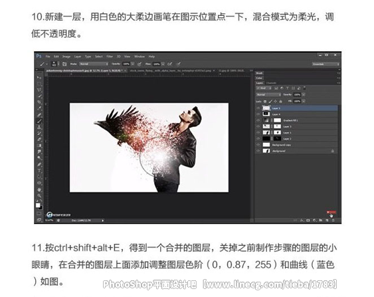Viewport: 374px width, 297px height.
Task: Hide Layer 4 visibility eye
Action: (x=258, y=114)
